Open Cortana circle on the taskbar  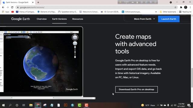tap(17, 105)
